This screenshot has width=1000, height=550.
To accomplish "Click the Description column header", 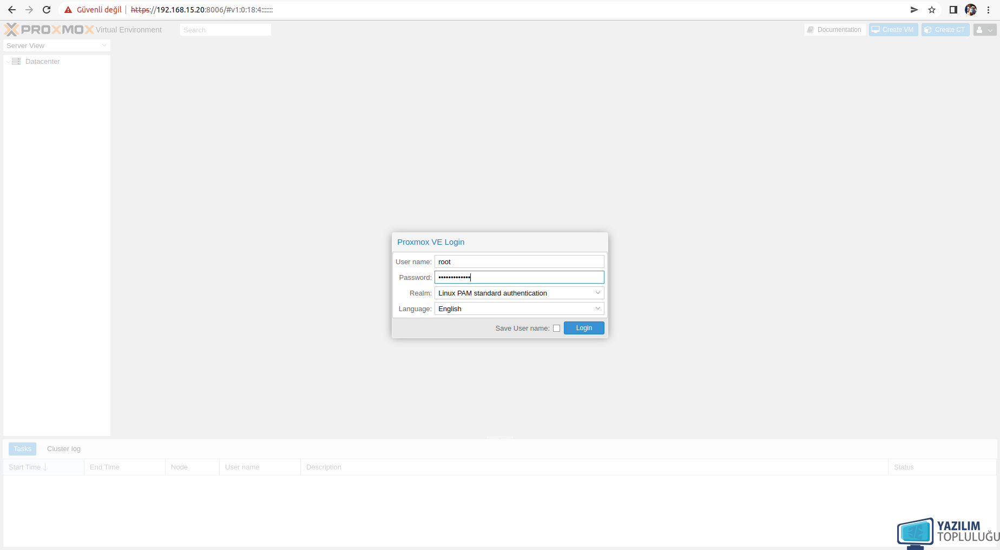I will pyautogui.click(x=594, y=467).
